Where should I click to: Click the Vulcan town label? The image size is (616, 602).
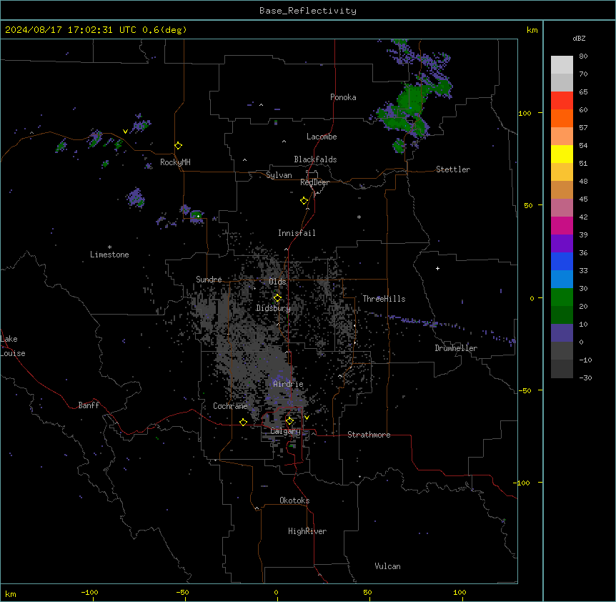click(x=388, y=566)
